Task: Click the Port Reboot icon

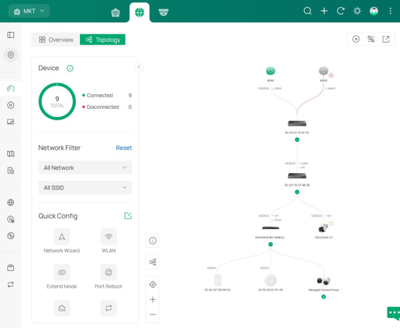Action: coord(108,273)
